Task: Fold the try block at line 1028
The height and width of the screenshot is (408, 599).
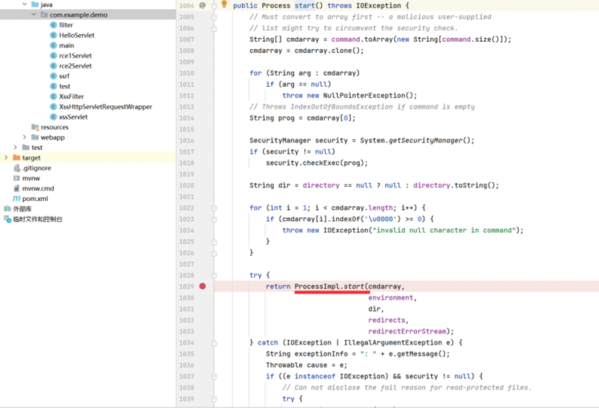Action: tap(214, 276)
